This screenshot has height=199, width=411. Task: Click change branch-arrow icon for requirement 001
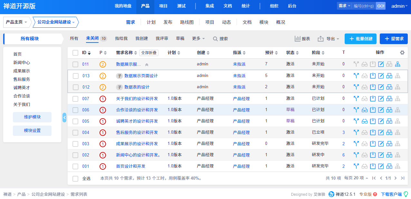tap(356, 166)
